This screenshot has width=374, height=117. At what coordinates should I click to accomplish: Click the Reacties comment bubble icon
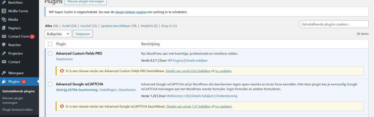pyautogui.click(x=4, y=45)
